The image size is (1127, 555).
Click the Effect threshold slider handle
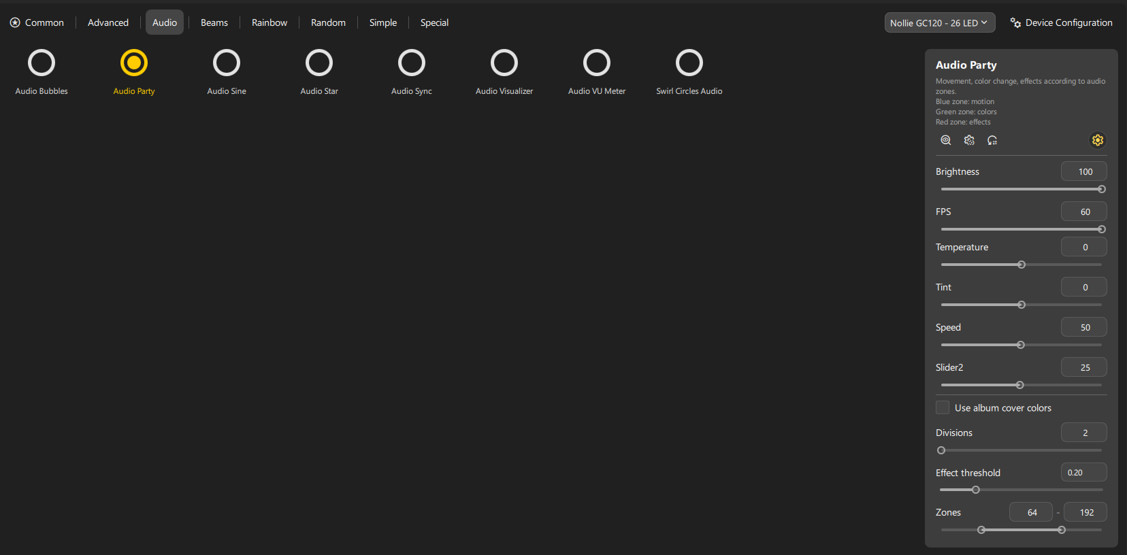point(976,490)
